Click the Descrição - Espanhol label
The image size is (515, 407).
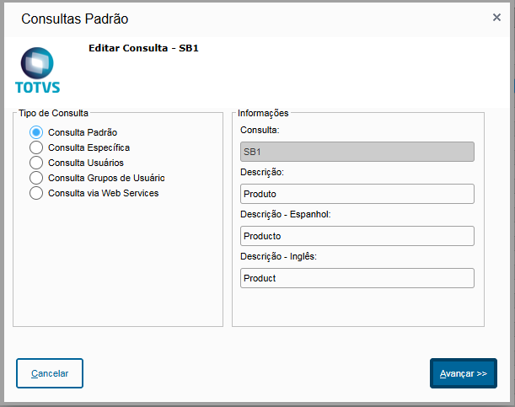286,214
